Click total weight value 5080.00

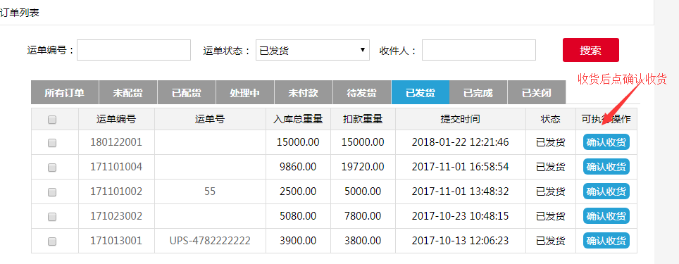[x=298, y=216]
